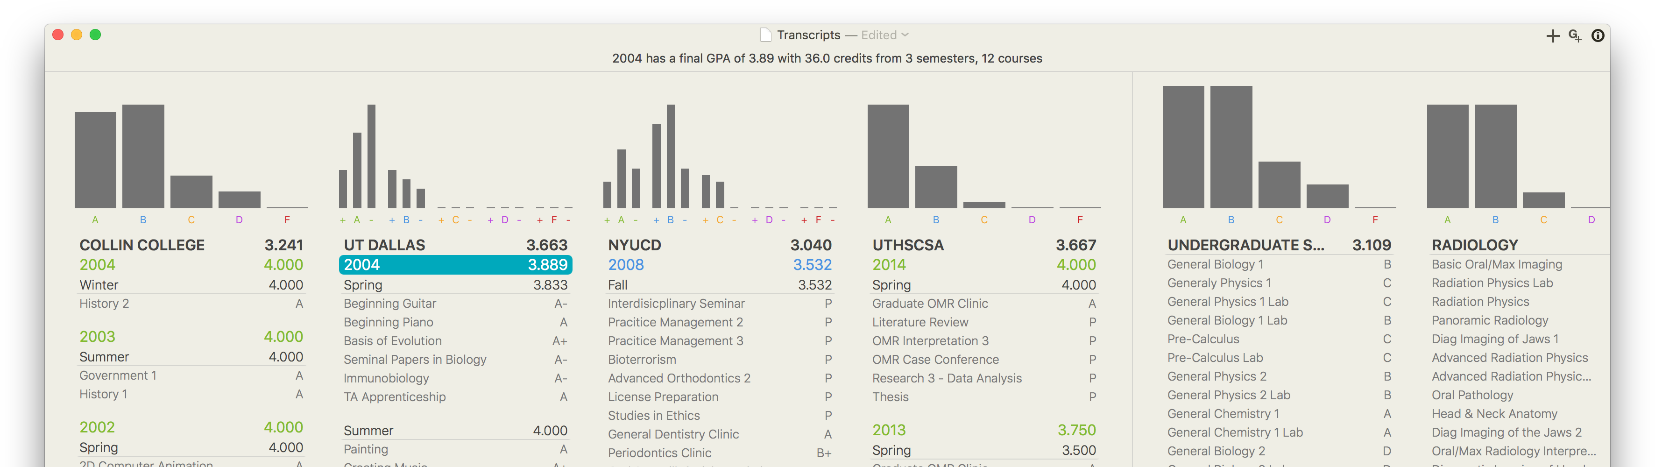Choose the General Chemistry 1 course row
This screenshot has width=1655, height=467.
point(1279,414)
